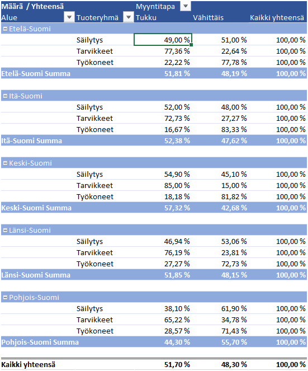The image size is (308, 371).
Task: Select the Tukku column header cell
Action: tap(163, 17)
